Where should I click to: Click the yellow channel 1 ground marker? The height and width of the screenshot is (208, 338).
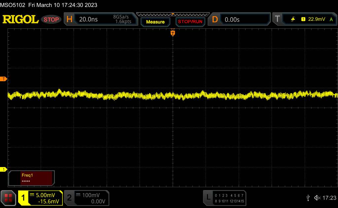click(x=4, y=169)
